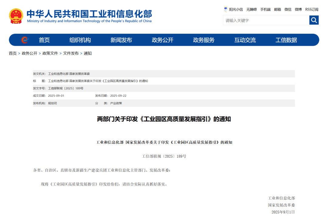
Task: Click the 发布机构 value 规划司
Action: tap(53, 103)
